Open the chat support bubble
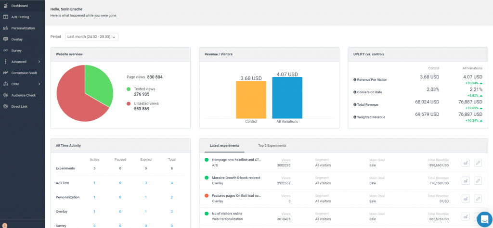The height and width of the screenshot is (228, 493). [x=482, y=219]
